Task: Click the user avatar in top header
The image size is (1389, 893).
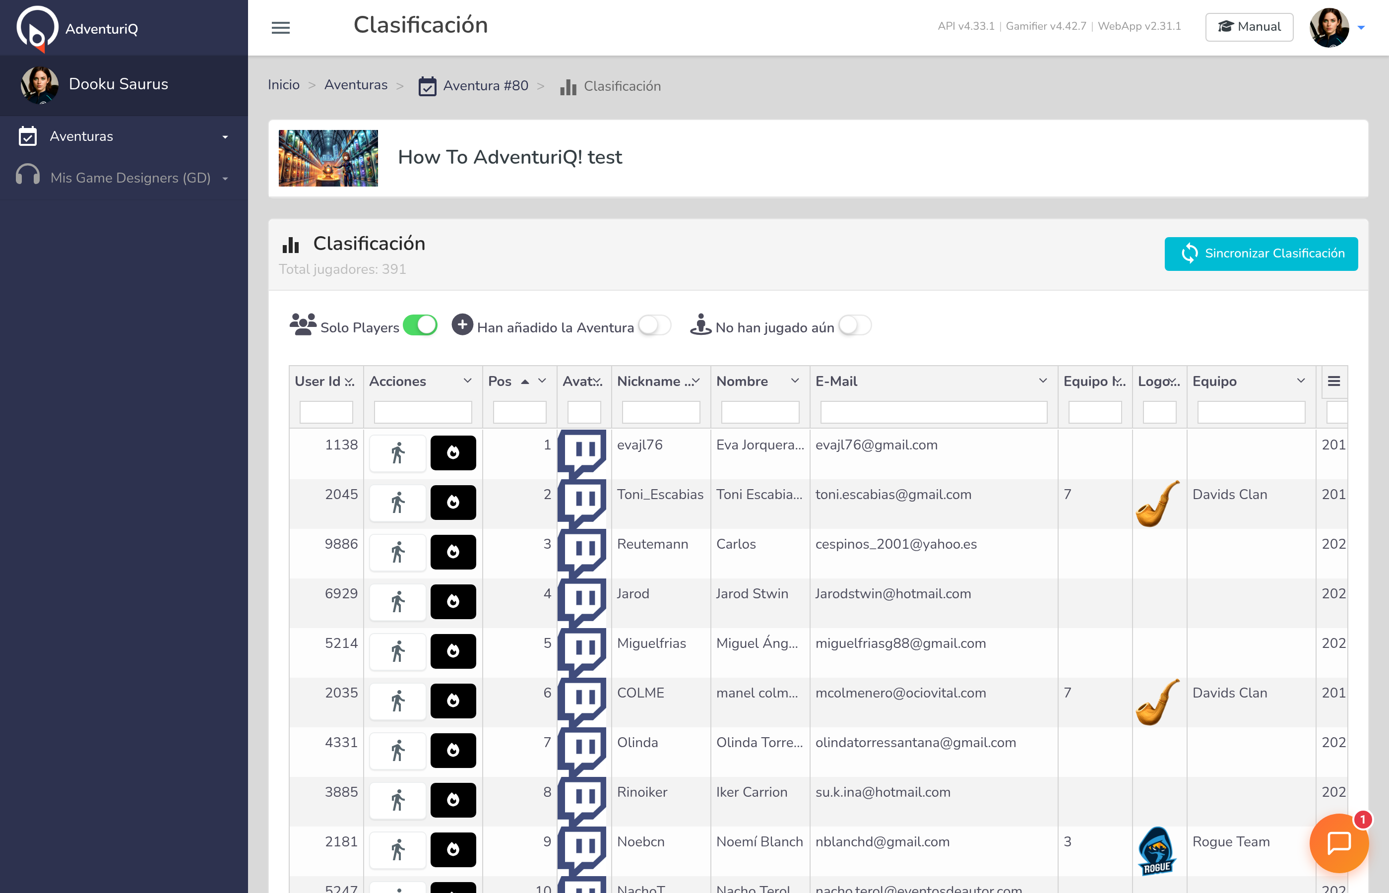Action: tap(1328, 27)
